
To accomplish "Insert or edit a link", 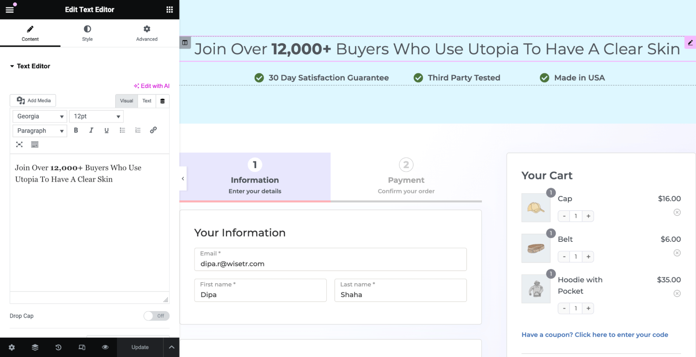I will click(x=153, y=130).
